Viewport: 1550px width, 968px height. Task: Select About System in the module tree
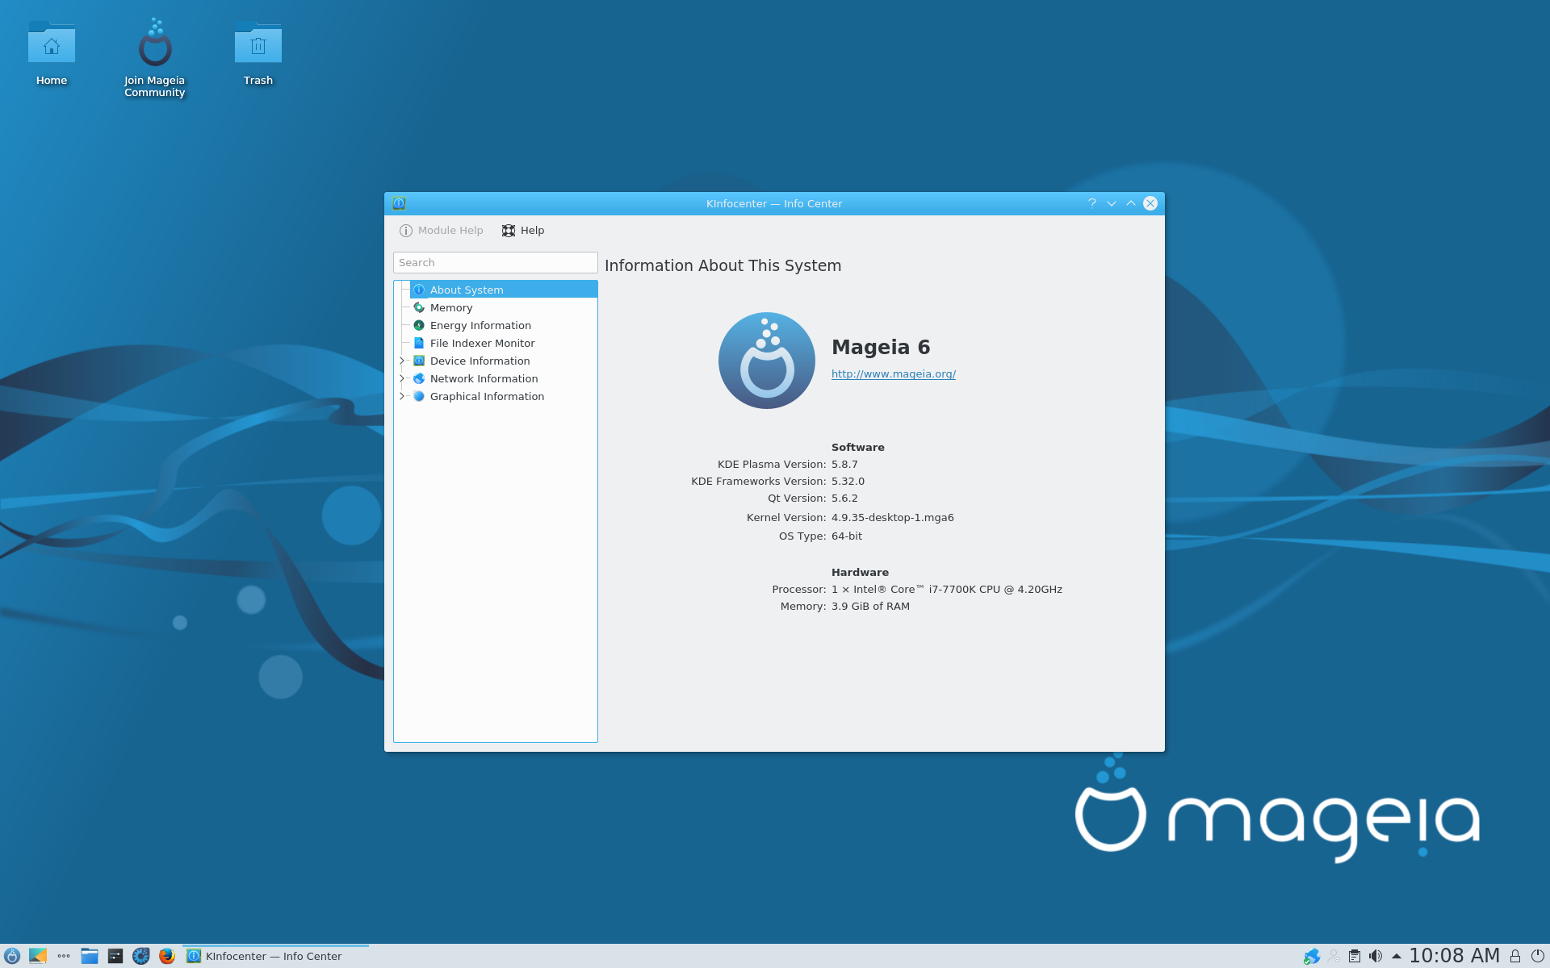[504, 290]
